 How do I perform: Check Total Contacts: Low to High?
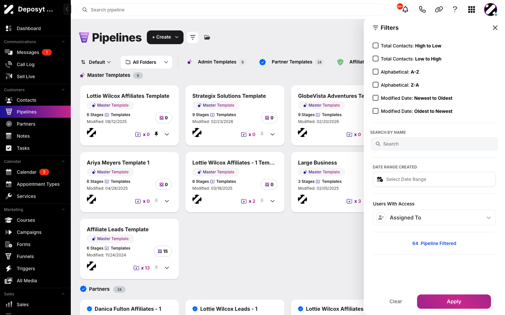(x=376, y=59)
